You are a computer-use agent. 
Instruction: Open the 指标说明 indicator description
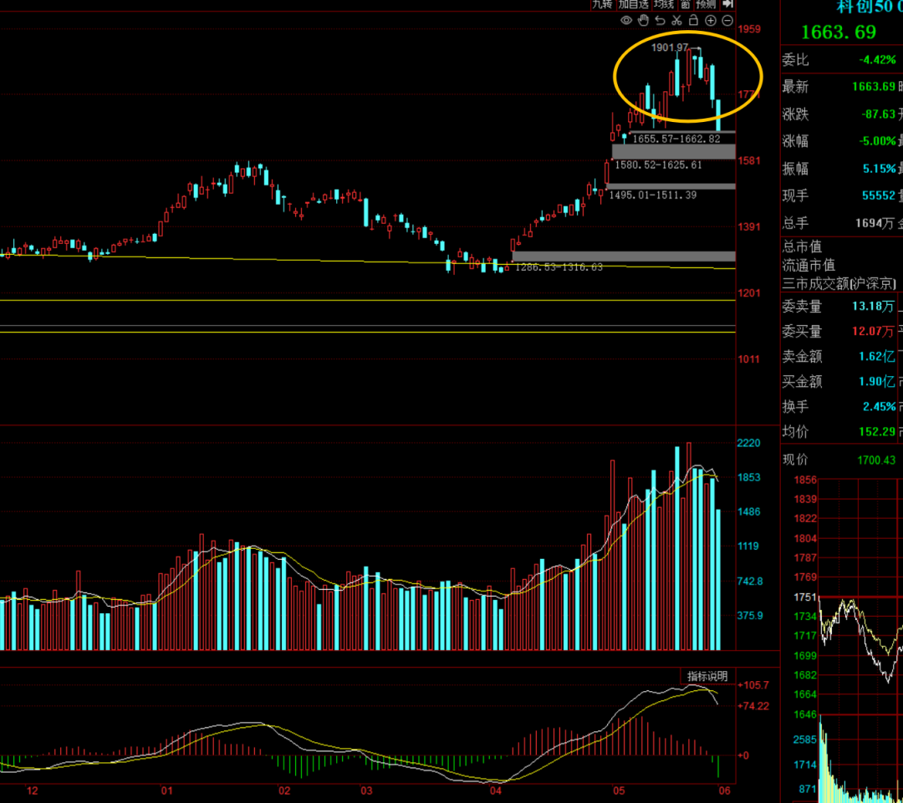point(707,676)
